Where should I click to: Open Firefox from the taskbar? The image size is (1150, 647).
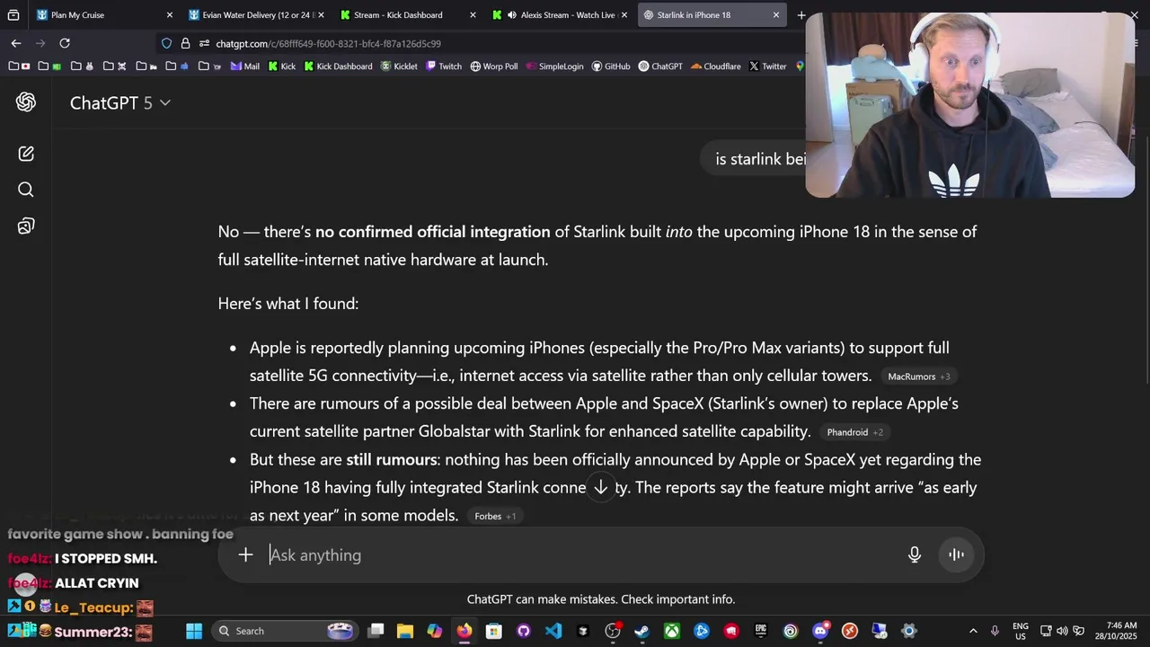(x=464, y=631)
